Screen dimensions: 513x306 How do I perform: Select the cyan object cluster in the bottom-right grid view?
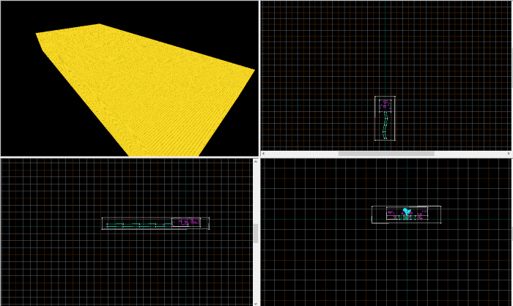pos(406,211)
